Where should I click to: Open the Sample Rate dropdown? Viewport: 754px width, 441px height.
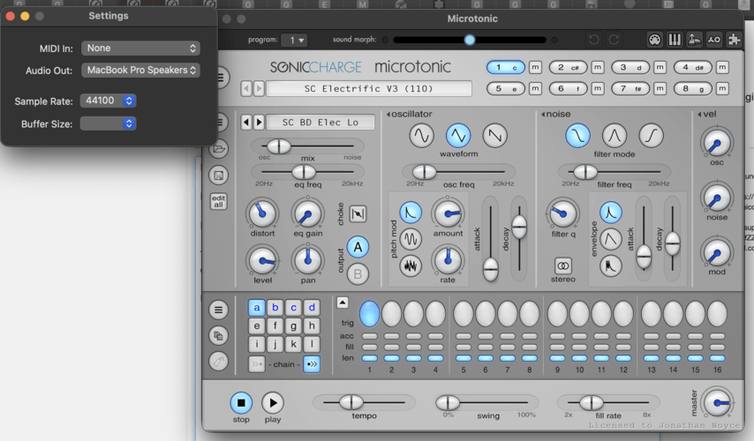[109, 101]
